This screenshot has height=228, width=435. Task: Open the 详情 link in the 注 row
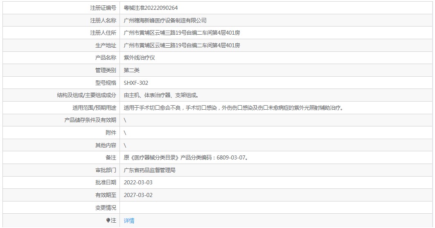coord(129,221)
